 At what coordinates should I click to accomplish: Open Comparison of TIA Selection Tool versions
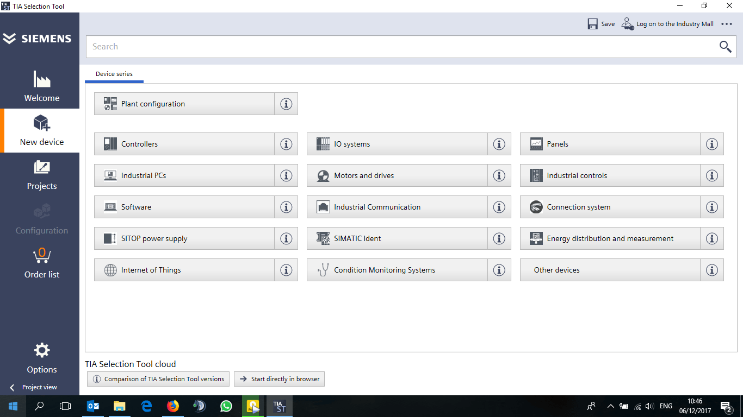(x=158, y=379)
